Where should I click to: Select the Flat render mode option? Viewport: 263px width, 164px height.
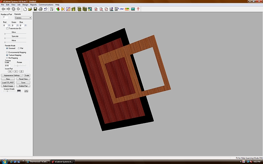(x=19, y=48)
